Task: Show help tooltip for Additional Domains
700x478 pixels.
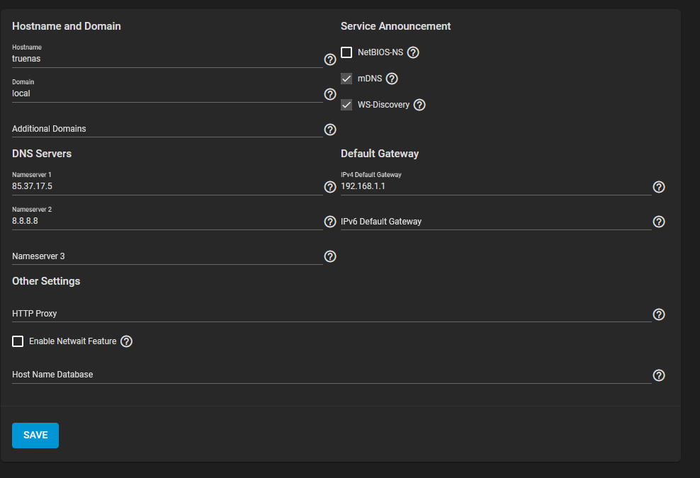Action: pyautogui.click(x=330, y=130)
